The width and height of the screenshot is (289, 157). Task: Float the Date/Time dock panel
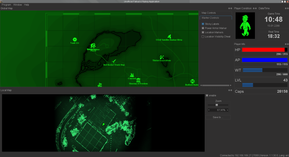click(x=286, y=8)
